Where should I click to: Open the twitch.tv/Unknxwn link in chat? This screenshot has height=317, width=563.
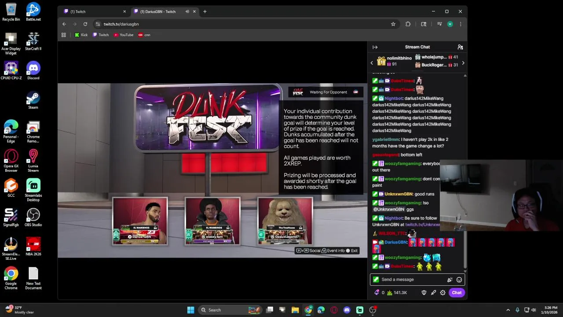click(422, 225)
